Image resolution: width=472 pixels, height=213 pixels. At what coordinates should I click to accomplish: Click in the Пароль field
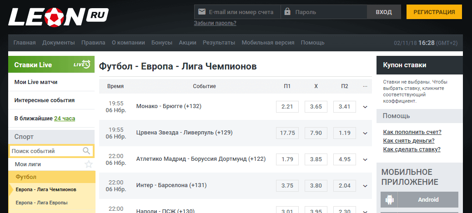tap(324, 12)
